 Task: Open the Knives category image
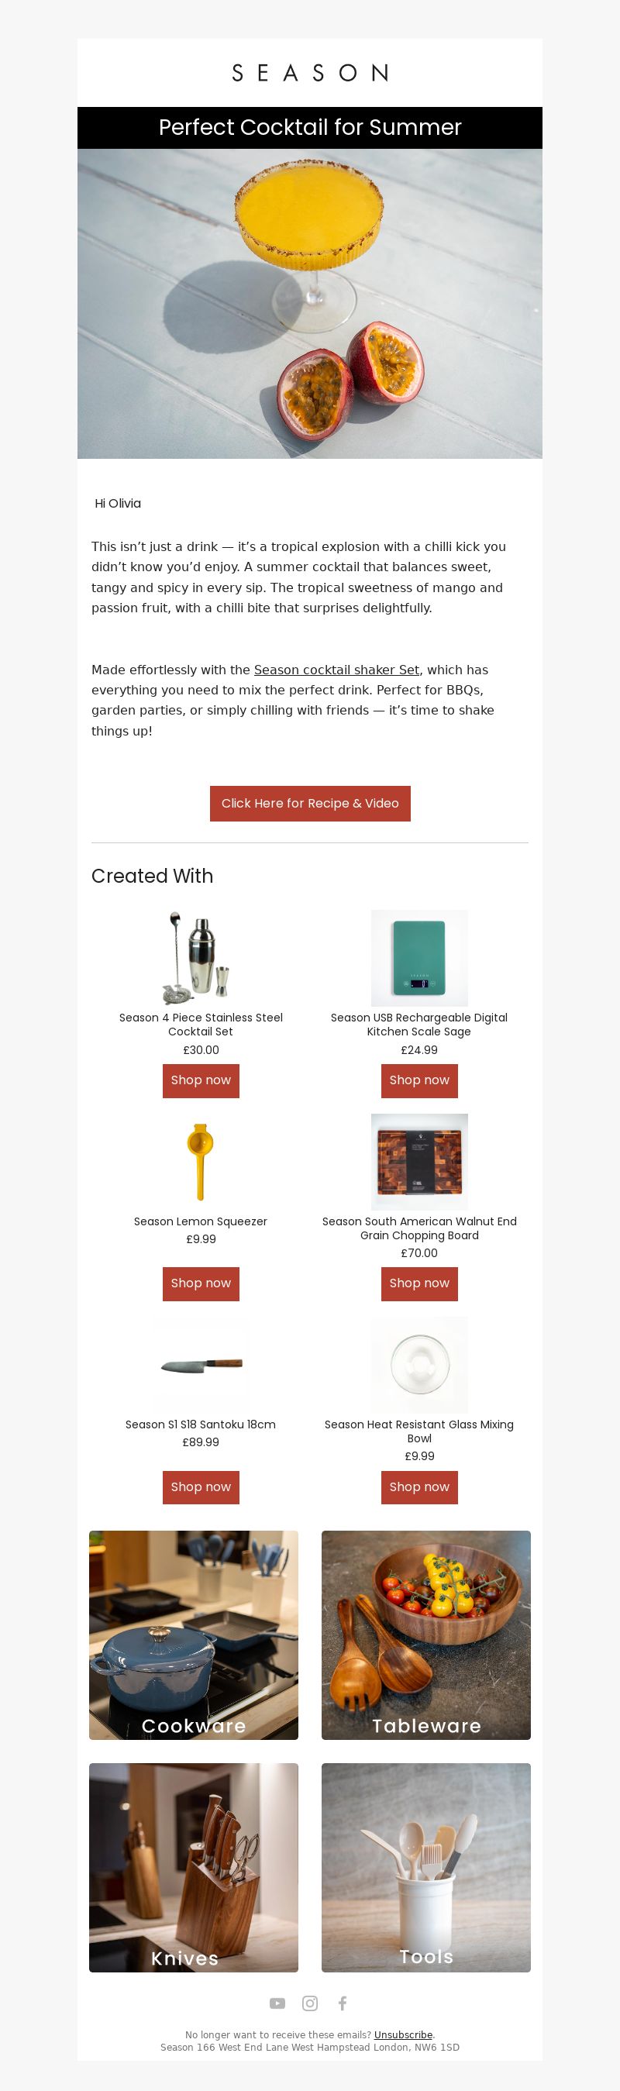(194, 1867)
